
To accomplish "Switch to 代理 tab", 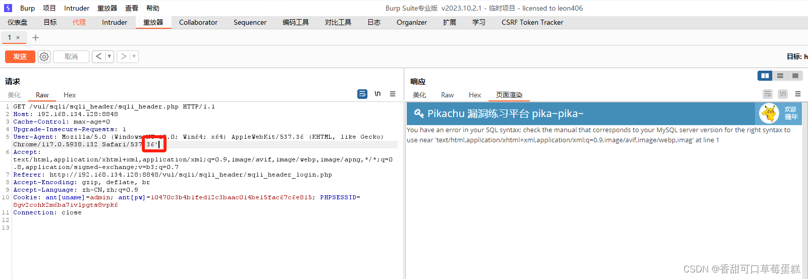I will click(x=79, y=22).
